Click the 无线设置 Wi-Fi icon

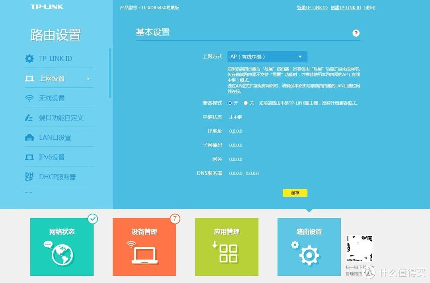coord(29,98)
